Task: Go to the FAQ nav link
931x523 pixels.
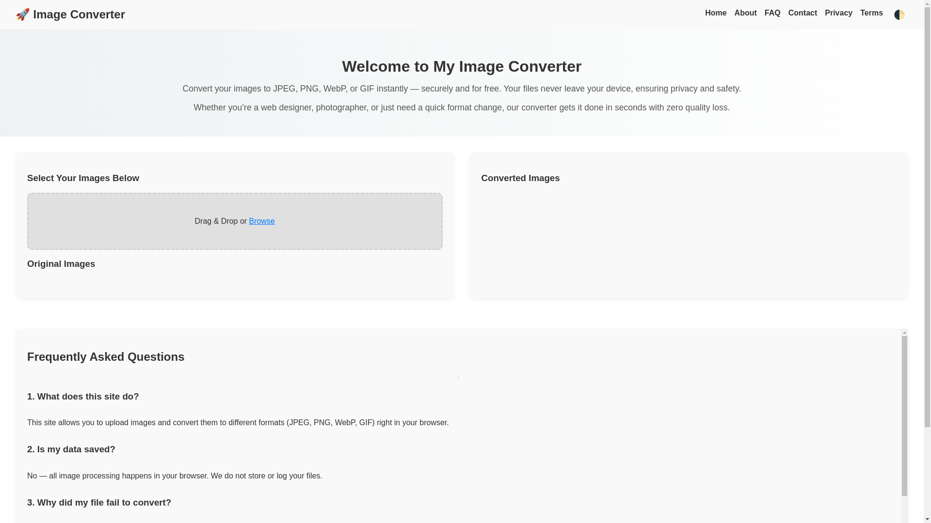Action: click(772, 13)
